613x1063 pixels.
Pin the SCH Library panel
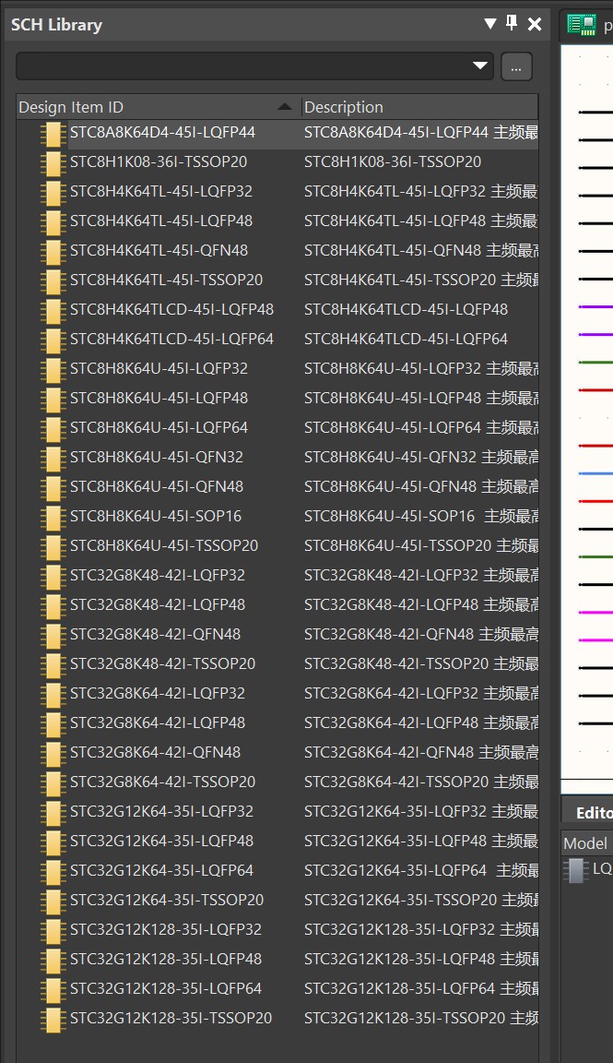(513, 24)
